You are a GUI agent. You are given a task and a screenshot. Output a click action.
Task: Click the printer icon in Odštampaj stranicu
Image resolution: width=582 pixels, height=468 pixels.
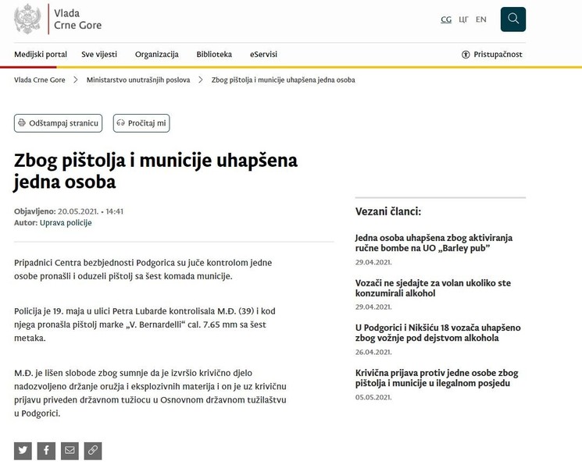coord(22,122)
